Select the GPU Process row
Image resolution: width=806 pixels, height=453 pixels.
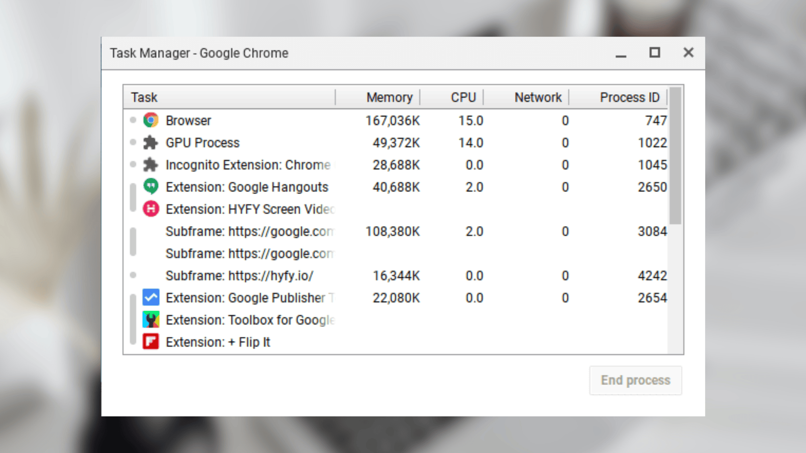click(x=282, y=142)
